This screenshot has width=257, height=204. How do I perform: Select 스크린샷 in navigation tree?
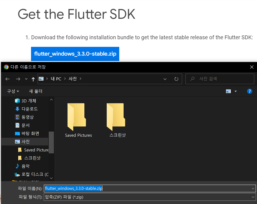[29, 158]
